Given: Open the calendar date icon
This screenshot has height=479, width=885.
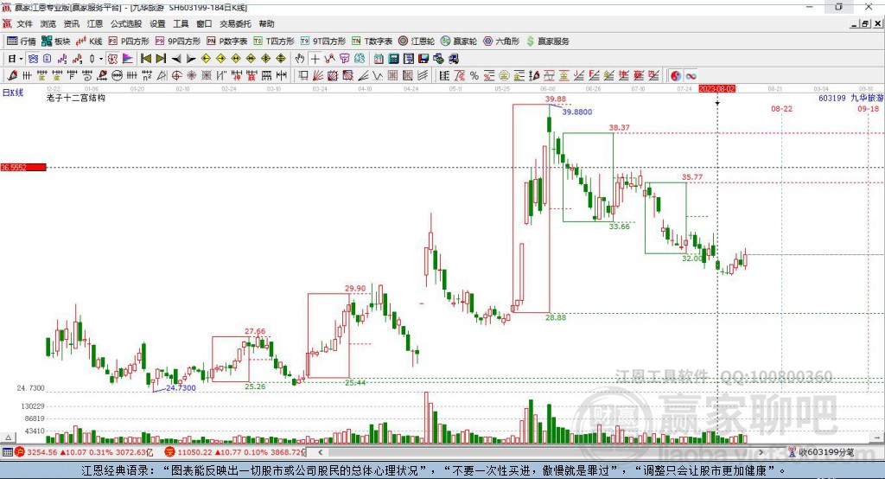Looking at the screenshot, I should click(379, 59).
